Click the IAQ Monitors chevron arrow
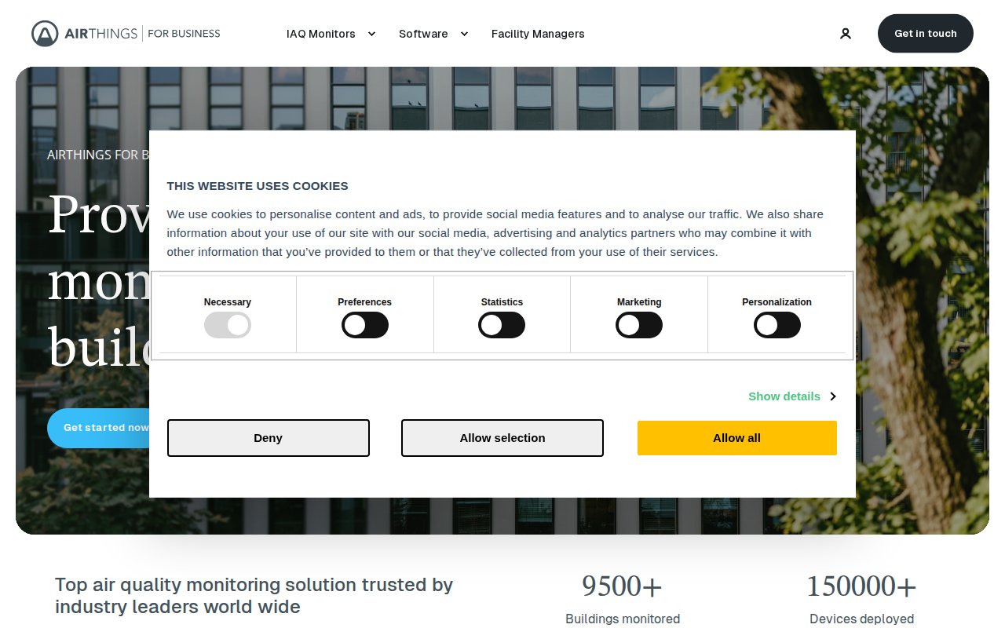Image resolution: width=1005 pixels, height=628 pixels. pyautogui.click(x=371, y=34)
